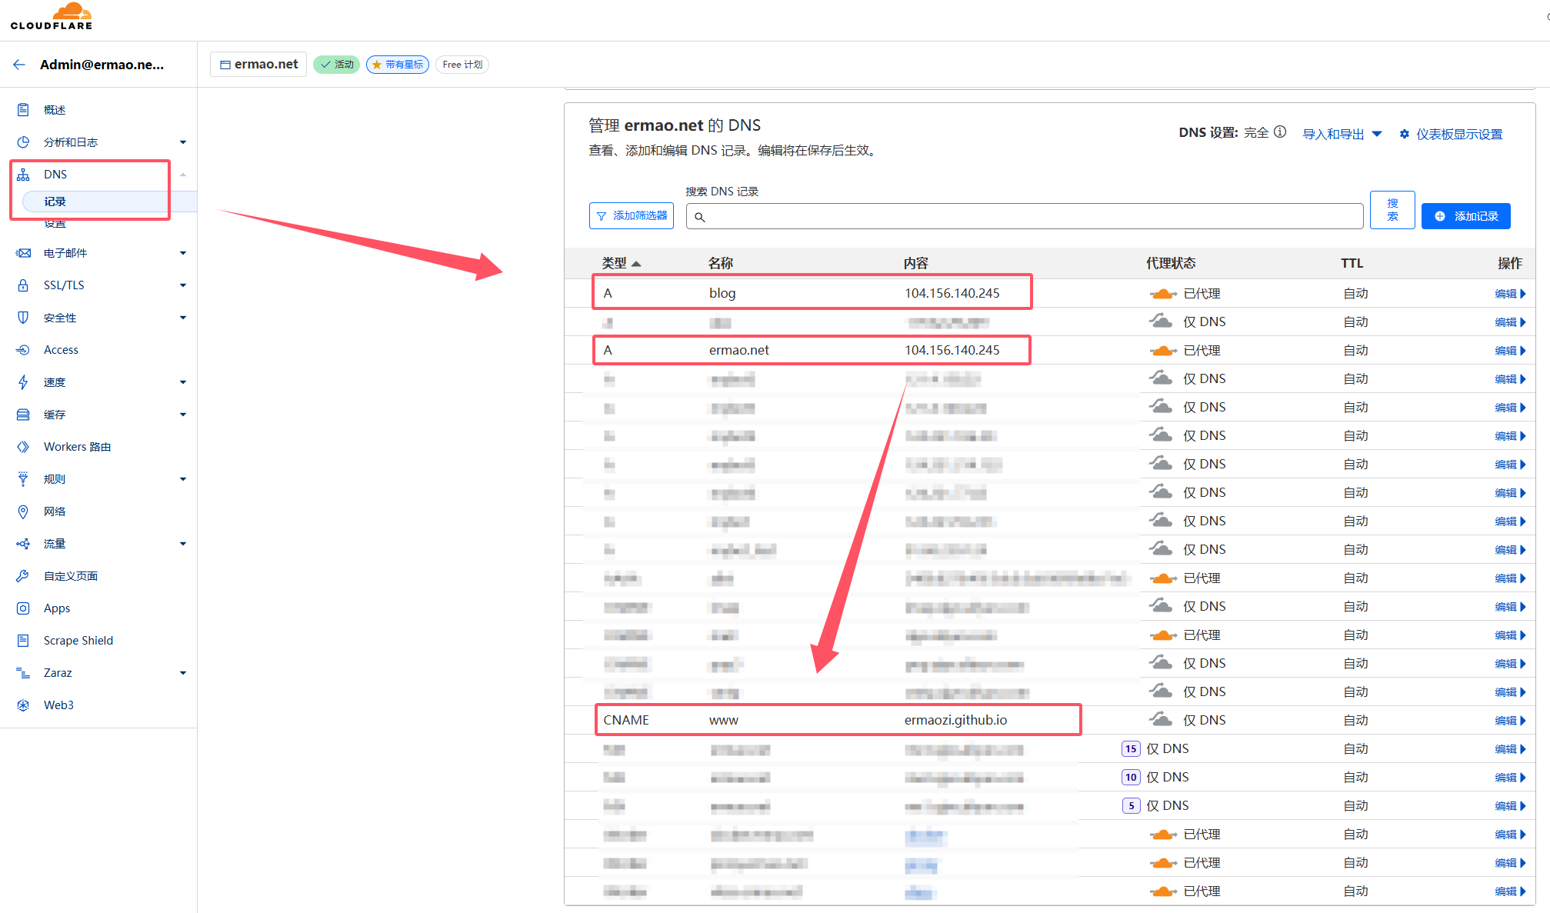Select 记录 under the DNS menu
The image size is (1550, 913).
[x=55, y=202]
